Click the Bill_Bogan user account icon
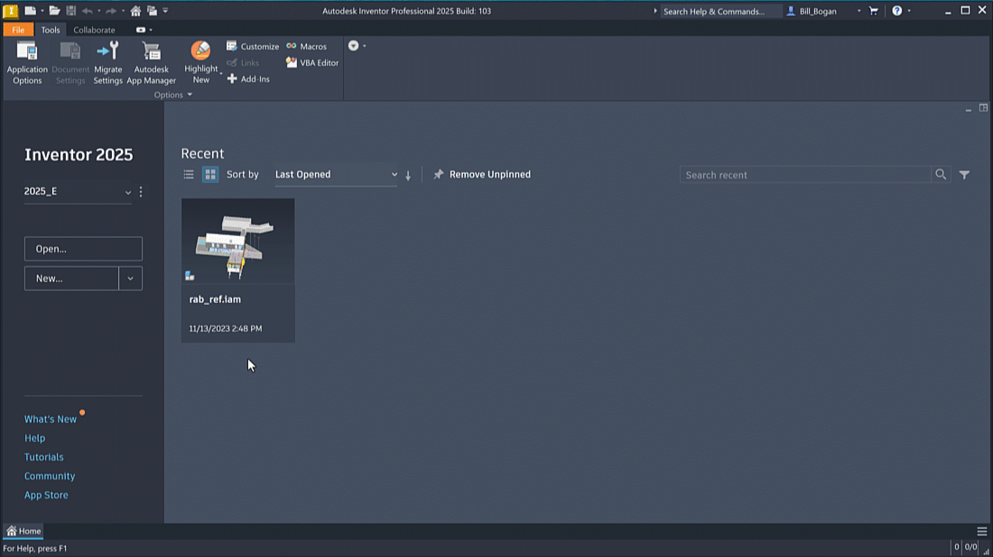The width and height of the screenshot is (993, 557). coord(791,11)
